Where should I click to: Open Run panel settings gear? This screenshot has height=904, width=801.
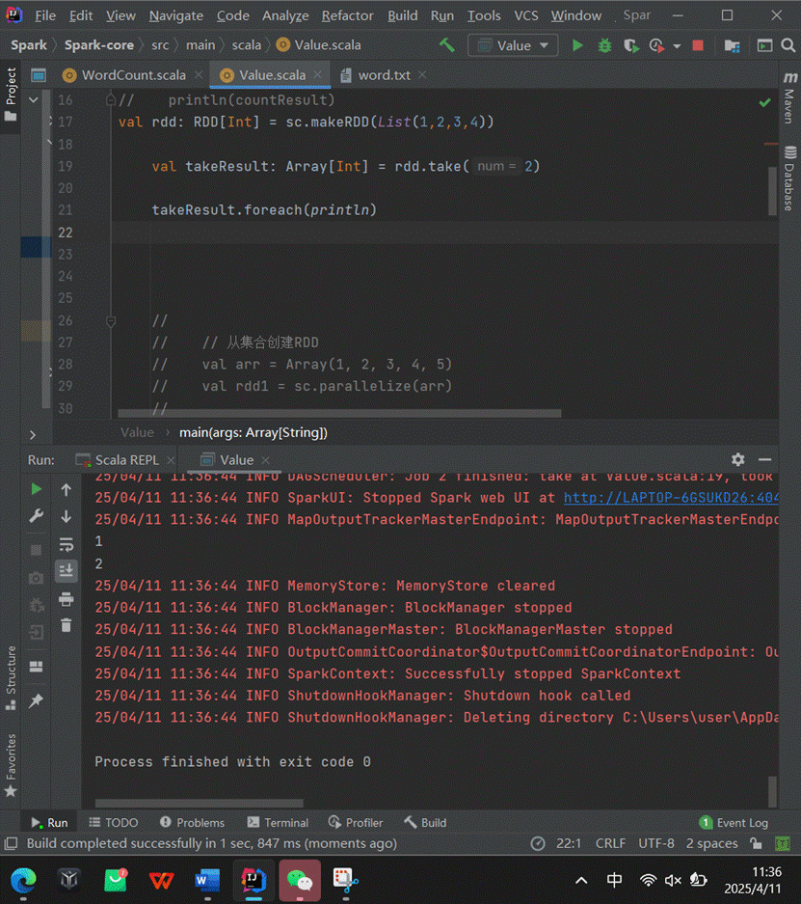tap(737, 459)
